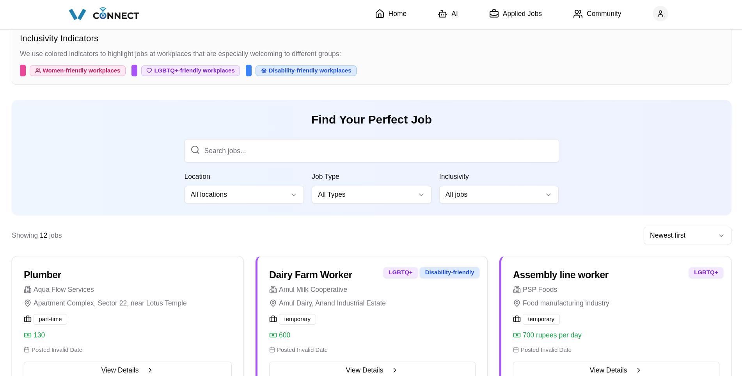Click the Applied Jobs briefcase icon
The width and height of the screenshot is (742, 376).
pyautogui.click(x=494, y=14)
